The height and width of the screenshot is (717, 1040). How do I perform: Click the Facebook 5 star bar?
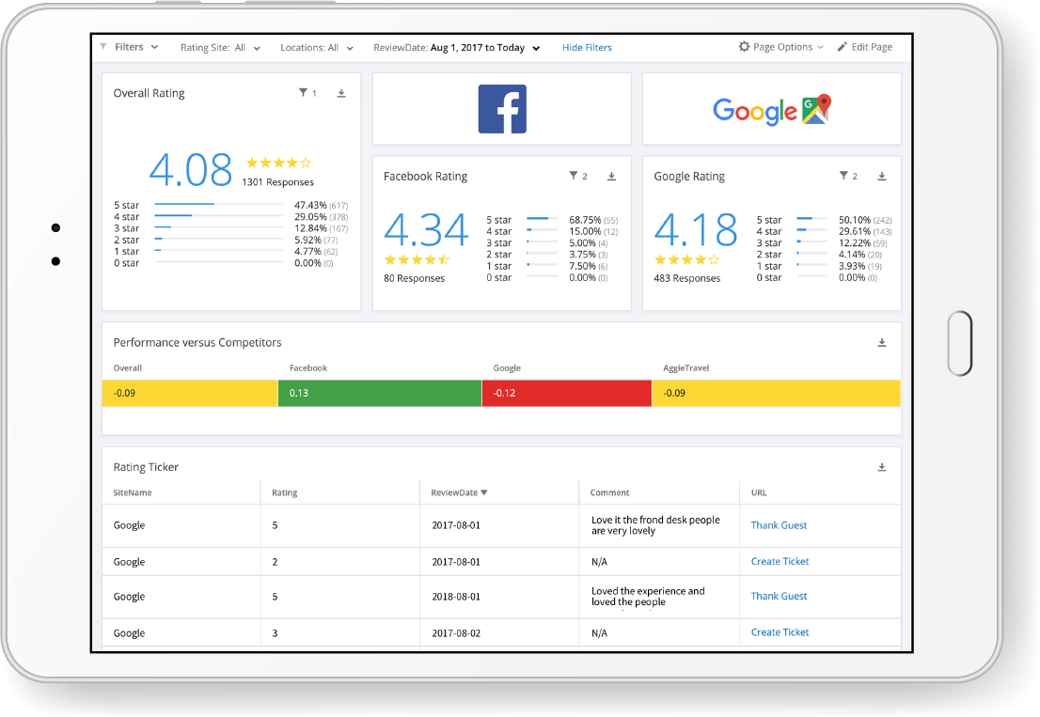542,218
